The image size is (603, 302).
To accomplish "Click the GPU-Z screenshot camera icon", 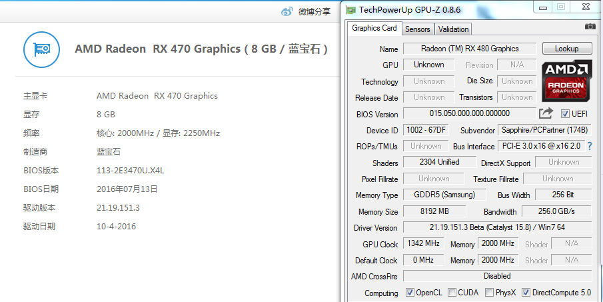I will (x=590, y=27).
